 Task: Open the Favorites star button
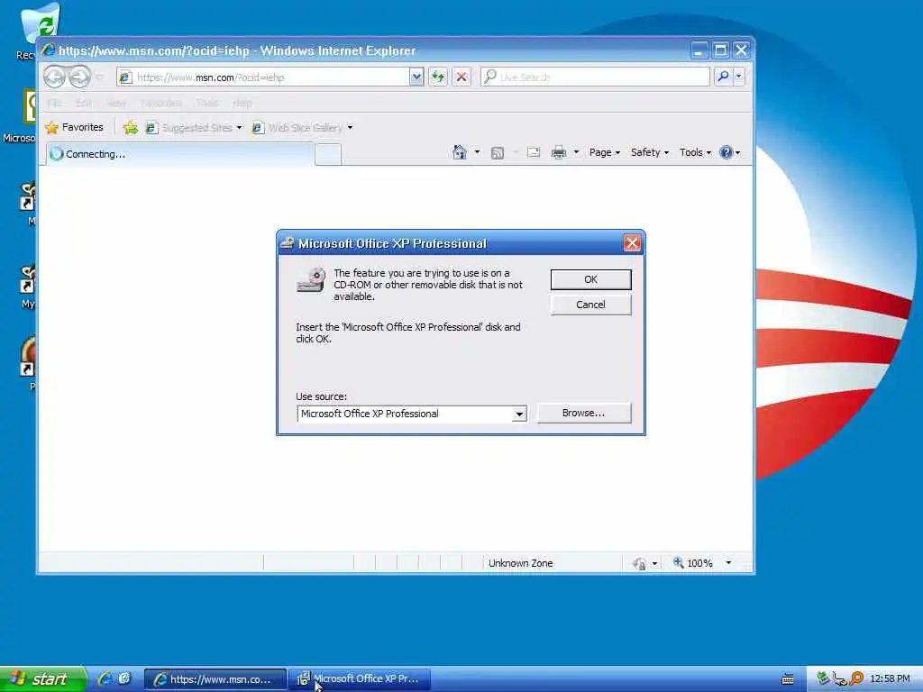click(x=74, y=127)
